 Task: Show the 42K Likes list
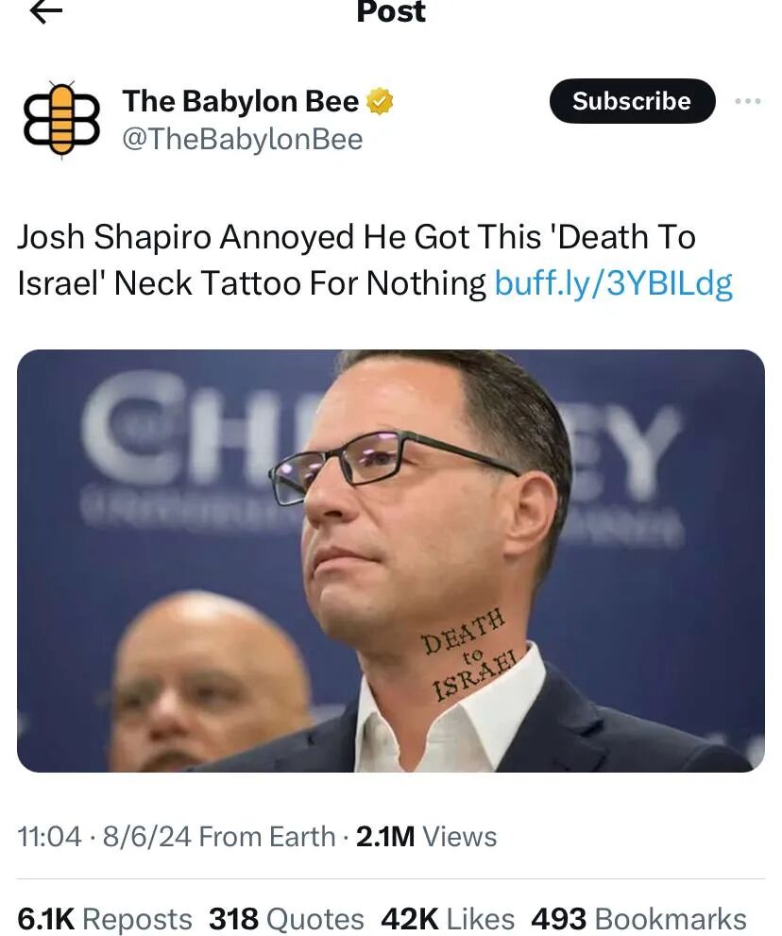click(448, 919)
